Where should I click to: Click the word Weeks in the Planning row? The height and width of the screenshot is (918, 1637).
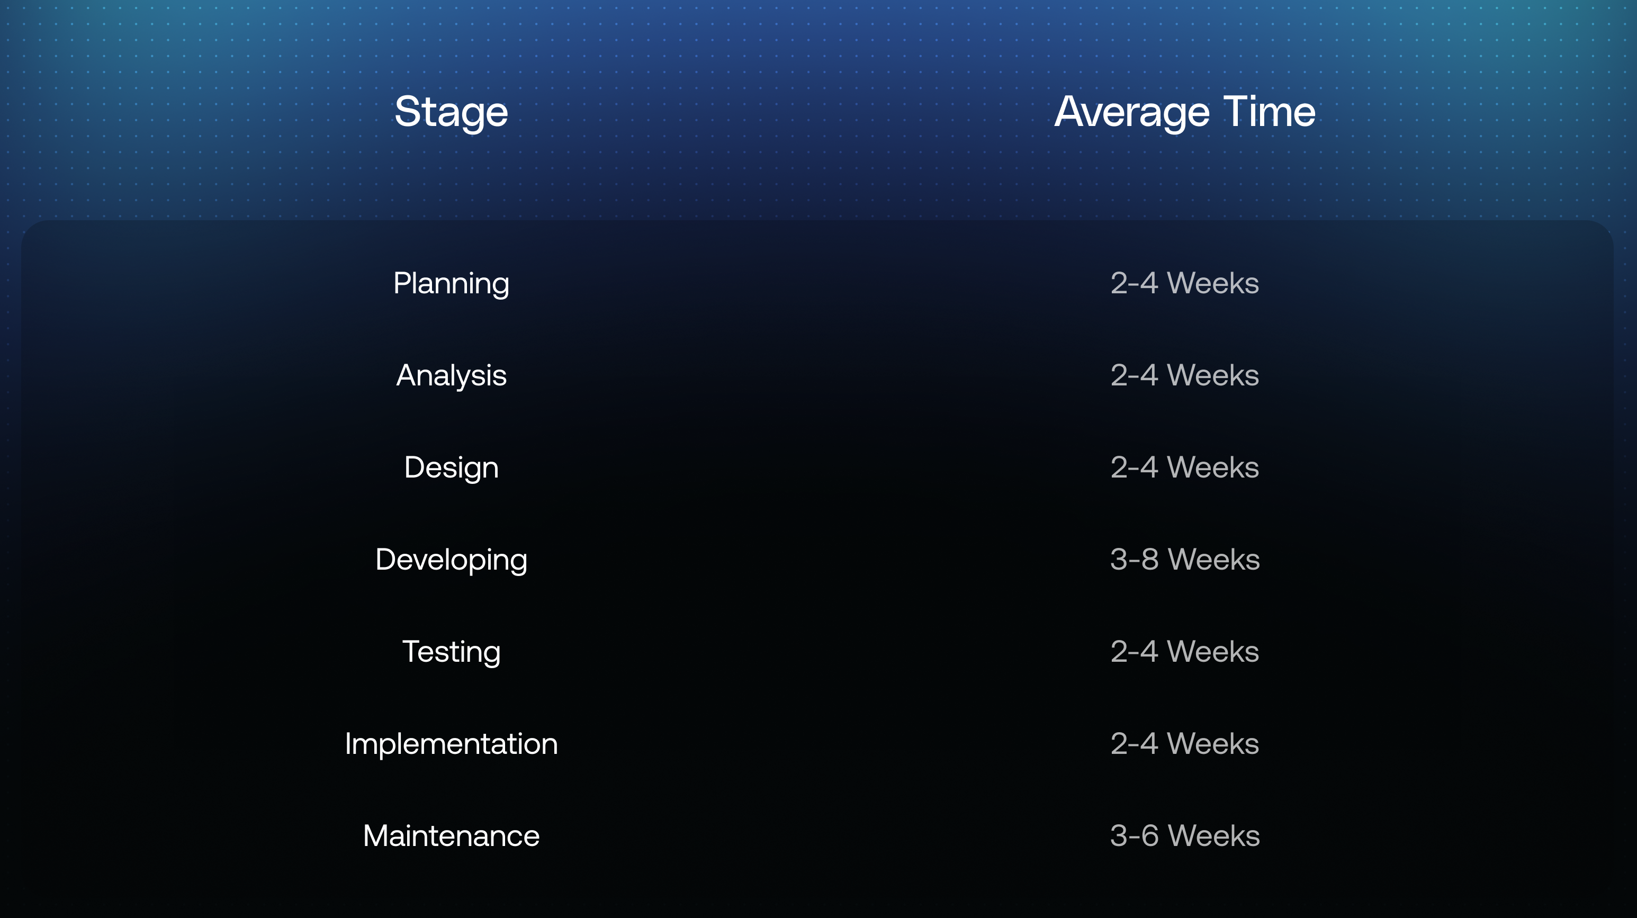1213,283
